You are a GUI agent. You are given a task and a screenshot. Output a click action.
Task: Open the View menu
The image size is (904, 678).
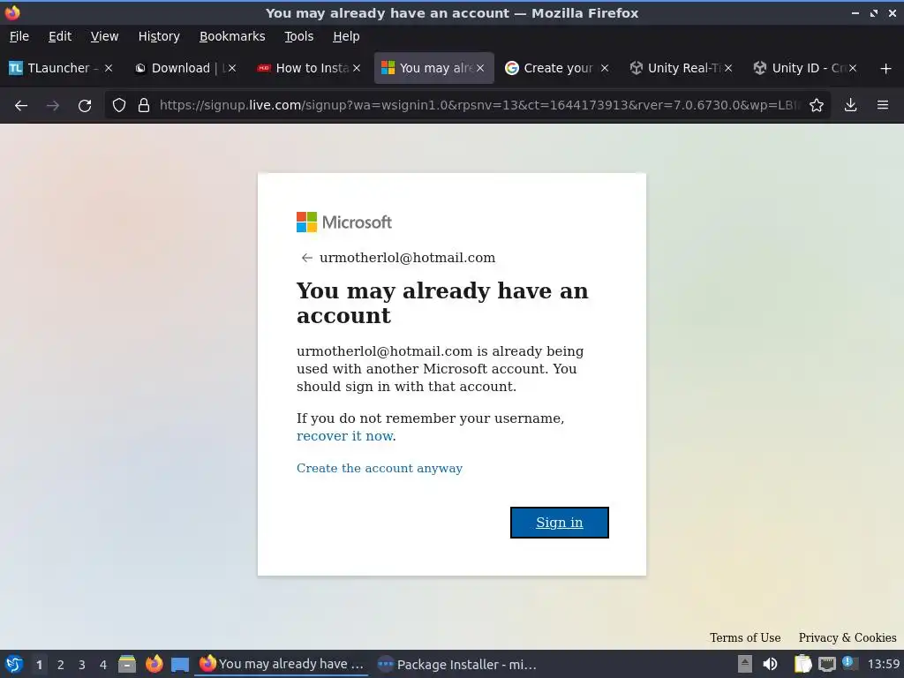coord(104,36)
